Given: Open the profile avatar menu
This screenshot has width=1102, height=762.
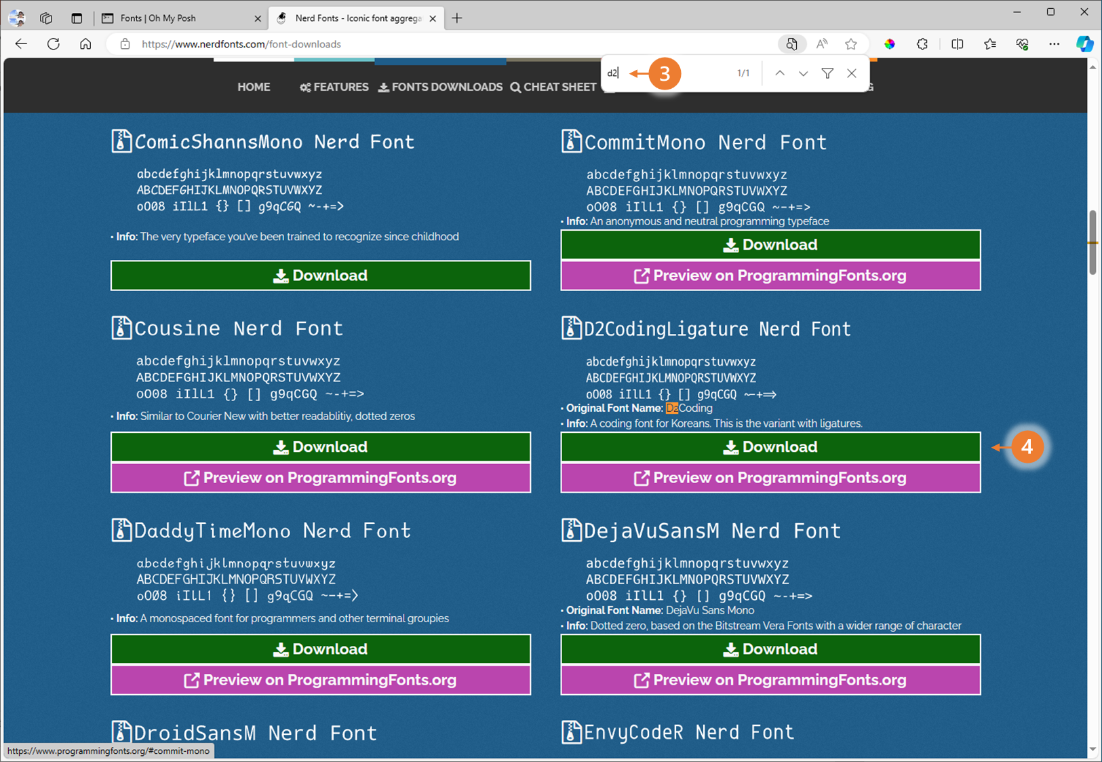Looking at the screenshot, I should point(17,18).
